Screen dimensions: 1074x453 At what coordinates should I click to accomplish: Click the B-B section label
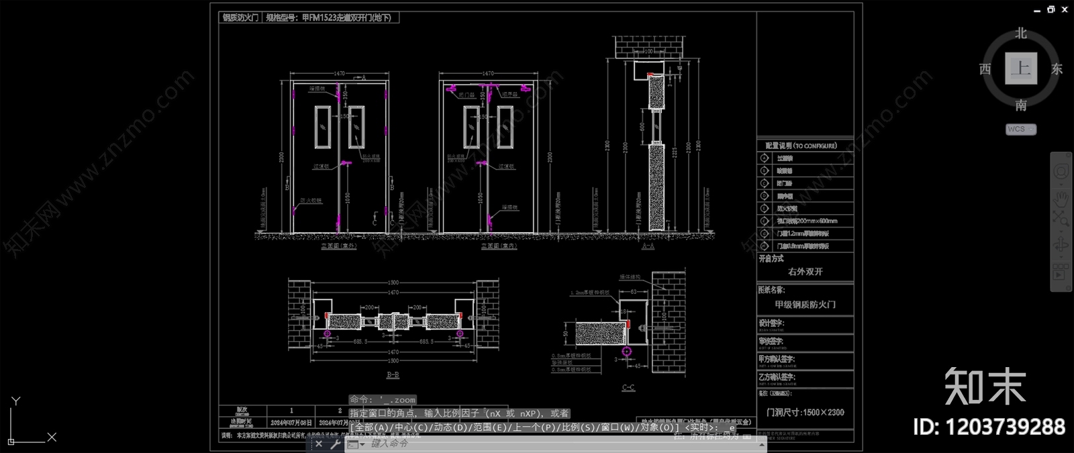pos(393,374)
